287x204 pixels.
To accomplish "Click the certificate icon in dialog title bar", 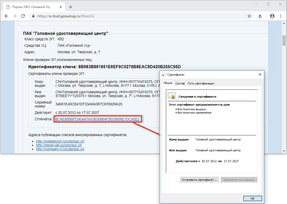I will (x=164, y=75).
